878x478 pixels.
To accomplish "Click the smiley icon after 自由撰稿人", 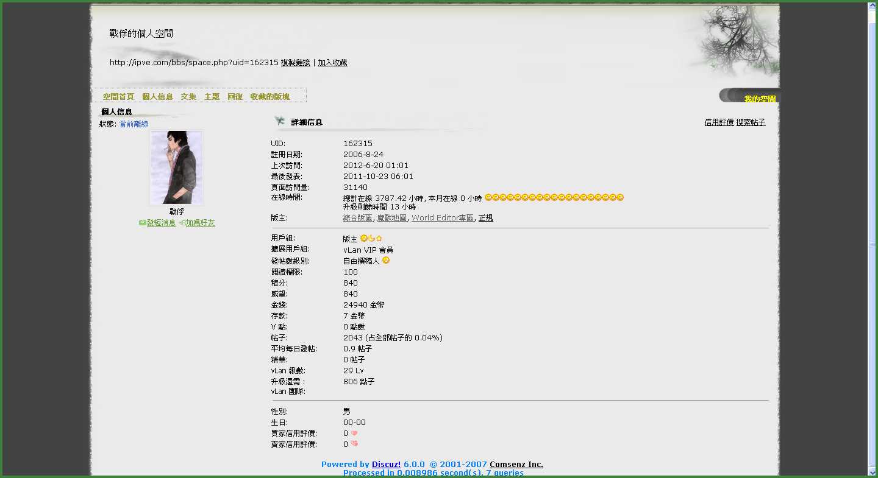I will 386,261.
